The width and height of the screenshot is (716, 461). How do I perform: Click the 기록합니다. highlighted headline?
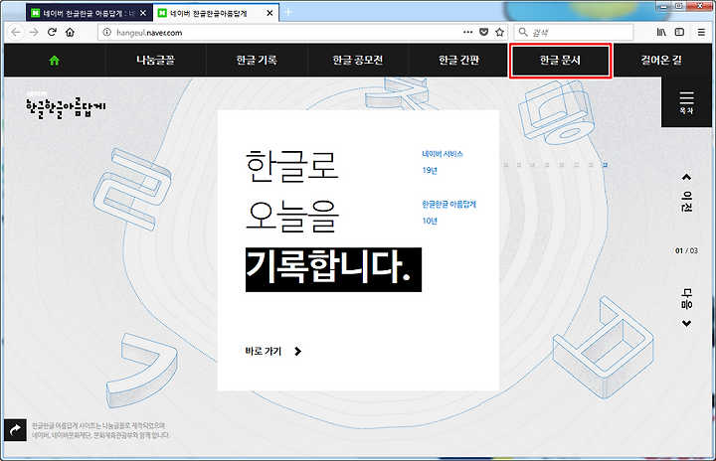333,269
